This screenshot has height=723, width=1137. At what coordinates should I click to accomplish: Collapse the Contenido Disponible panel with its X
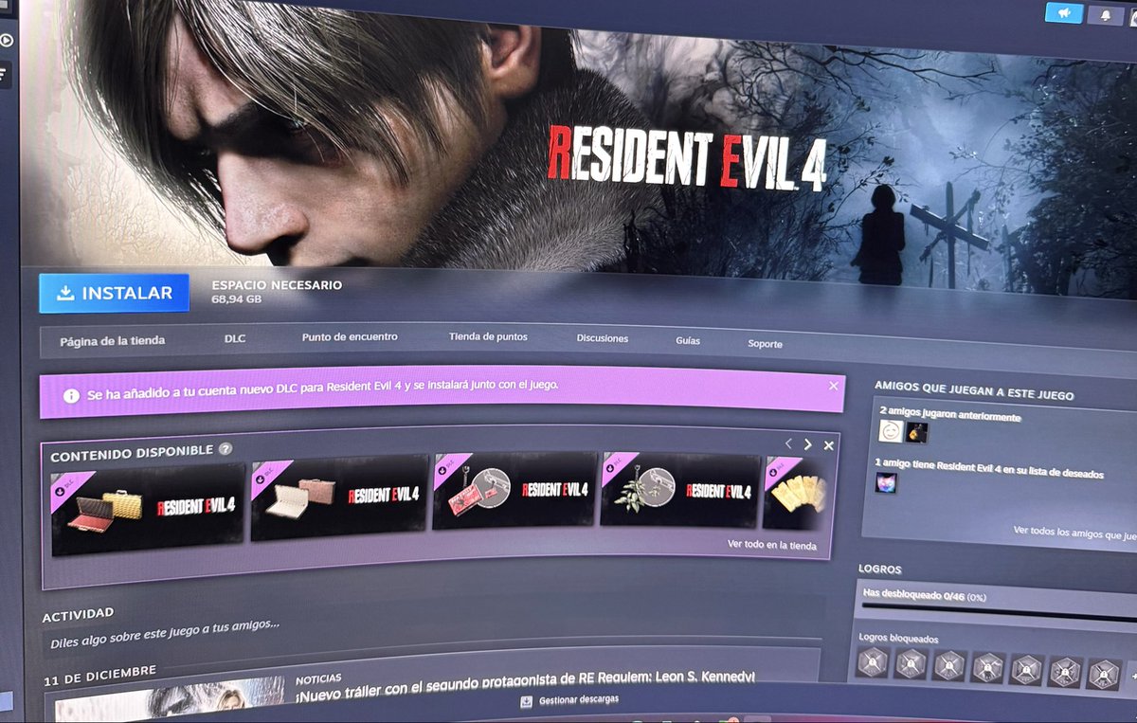[x=830, y=444]
